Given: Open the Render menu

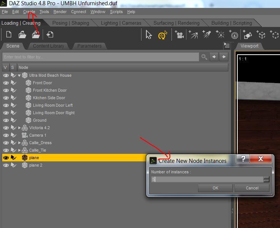Looking at the screenshot, I should [60, 12].
